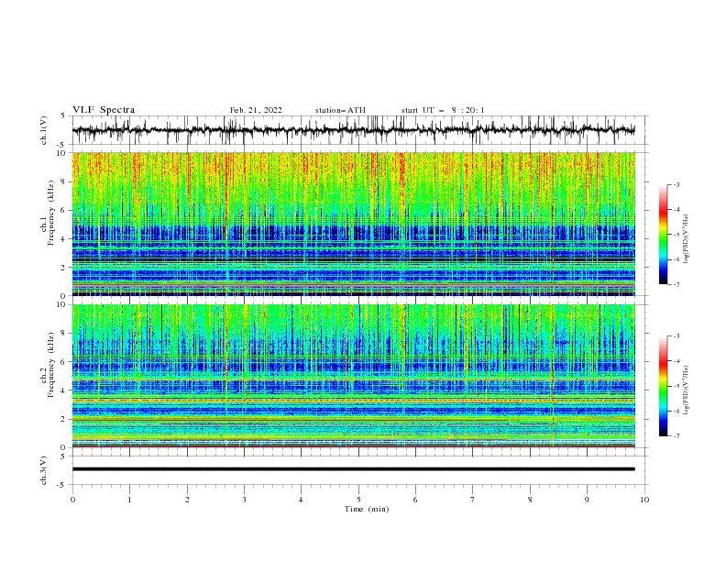Click the ch.3 flat black trace
The image size is (726, 561).
[353, 469]
